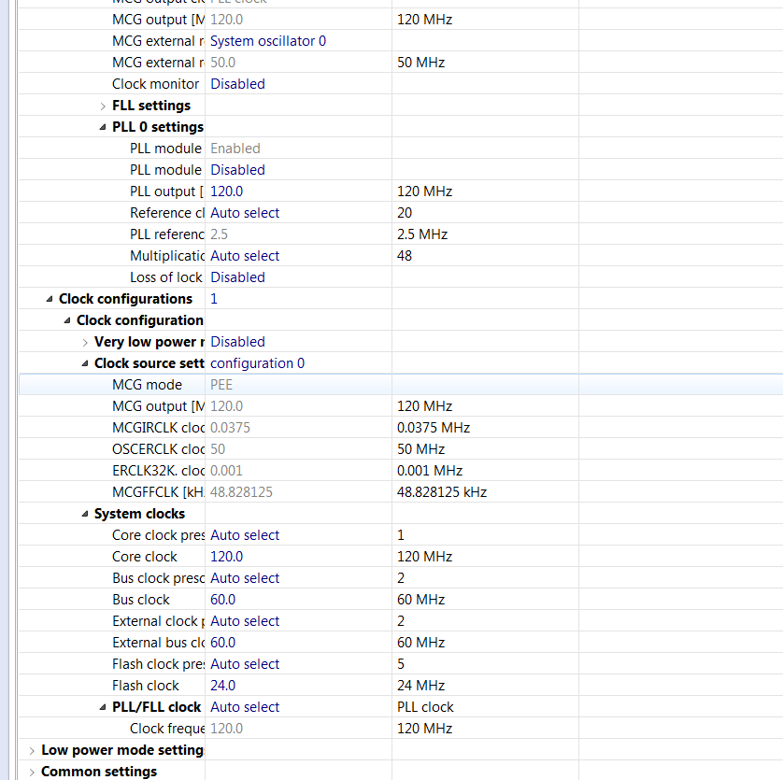
Task: Select the Loss of lock label
Action: [166, 277]
